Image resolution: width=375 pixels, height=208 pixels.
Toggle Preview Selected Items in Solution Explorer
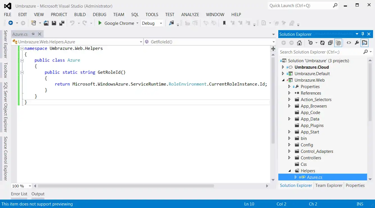[x=365, y=43]
